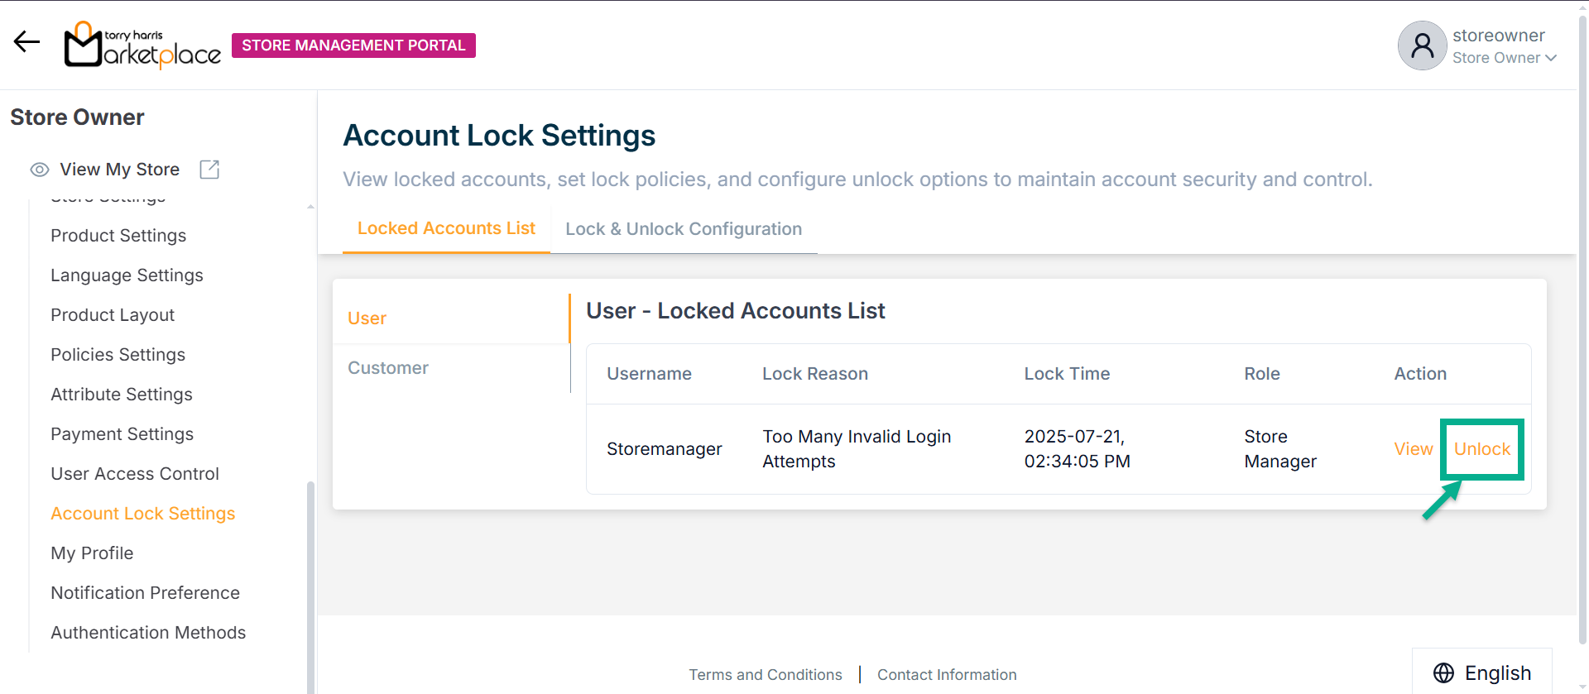Click the back arrow icon
Screen dimensions: 1589x694
point(26,42)
